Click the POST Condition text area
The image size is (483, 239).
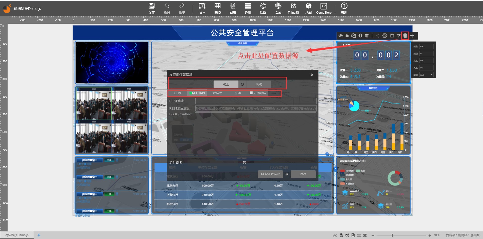tap(256, 134)
